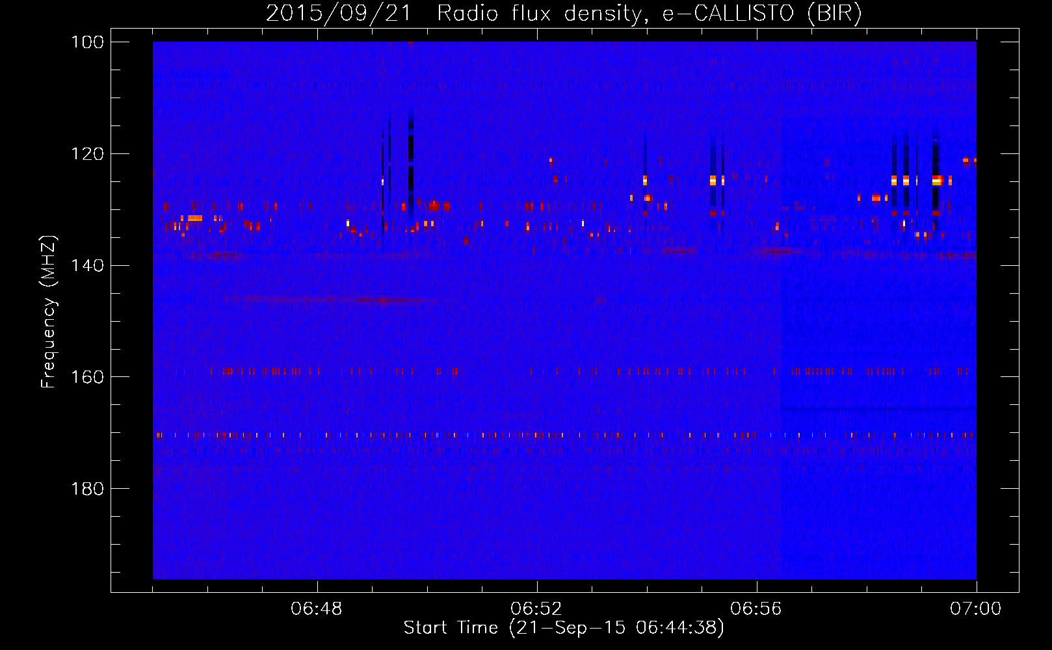Click the '120' frequency tick label

tap(88, 154)
